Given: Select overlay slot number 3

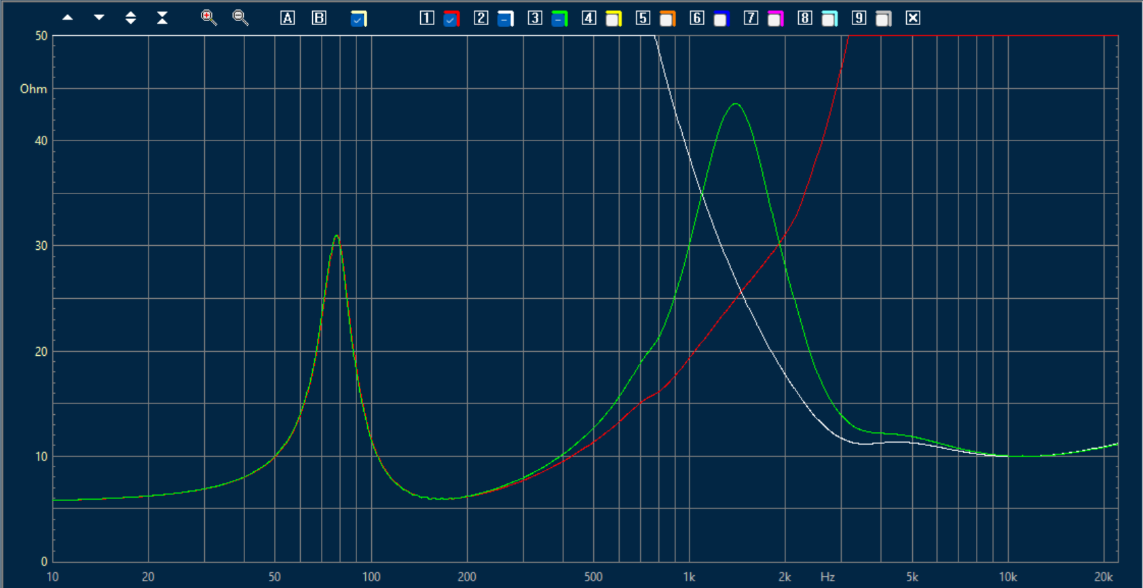Looking at the screenshot, I should pyautogui.click(x=535, y=18).
